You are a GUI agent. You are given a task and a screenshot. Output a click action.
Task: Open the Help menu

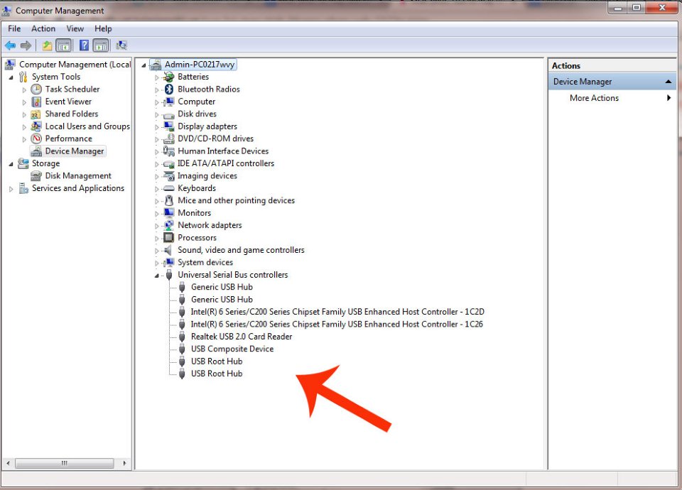[x=103, y=28]
